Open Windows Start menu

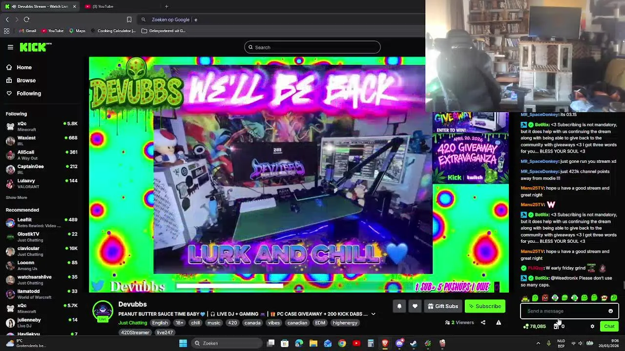183,343
